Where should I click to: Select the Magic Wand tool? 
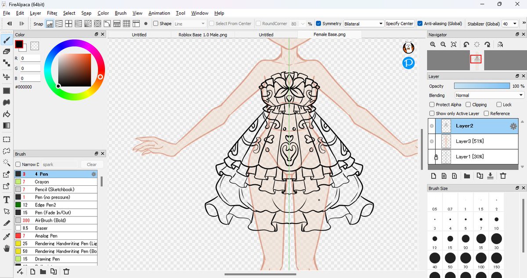click(x=7, y=162)
